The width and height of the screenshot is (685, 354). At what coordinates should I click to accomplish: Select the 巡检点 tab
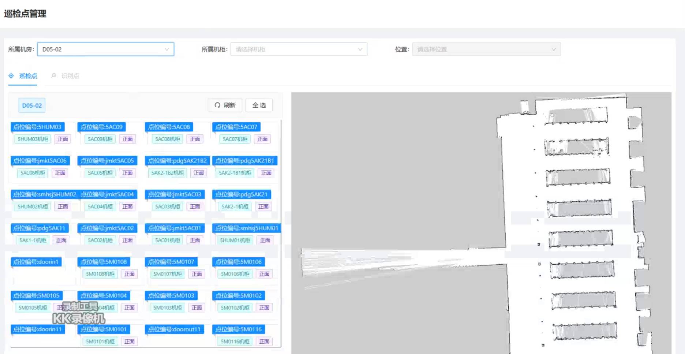(28, 76)
